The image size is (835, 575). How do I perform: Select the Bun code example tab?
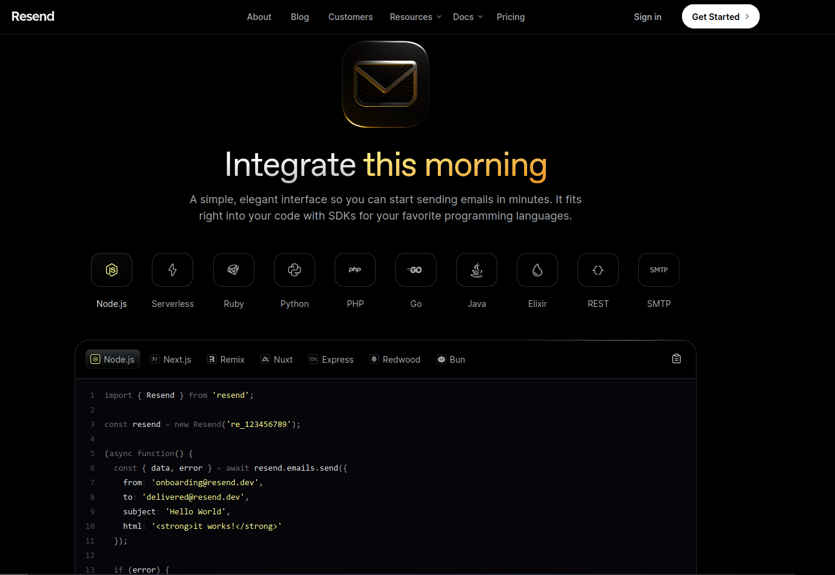451,359
